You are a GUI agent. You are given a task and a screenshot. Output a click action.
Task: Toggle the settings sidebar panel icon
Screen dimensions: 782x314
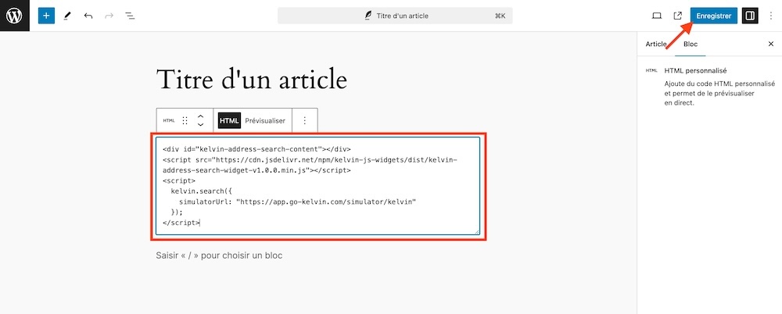[750, 16]
